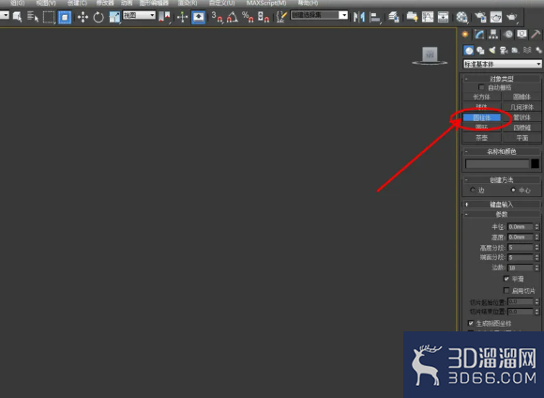Viewport: 544px width, 398px height.
Task: Open the Material Editor icon
Action: coord(461,17)
